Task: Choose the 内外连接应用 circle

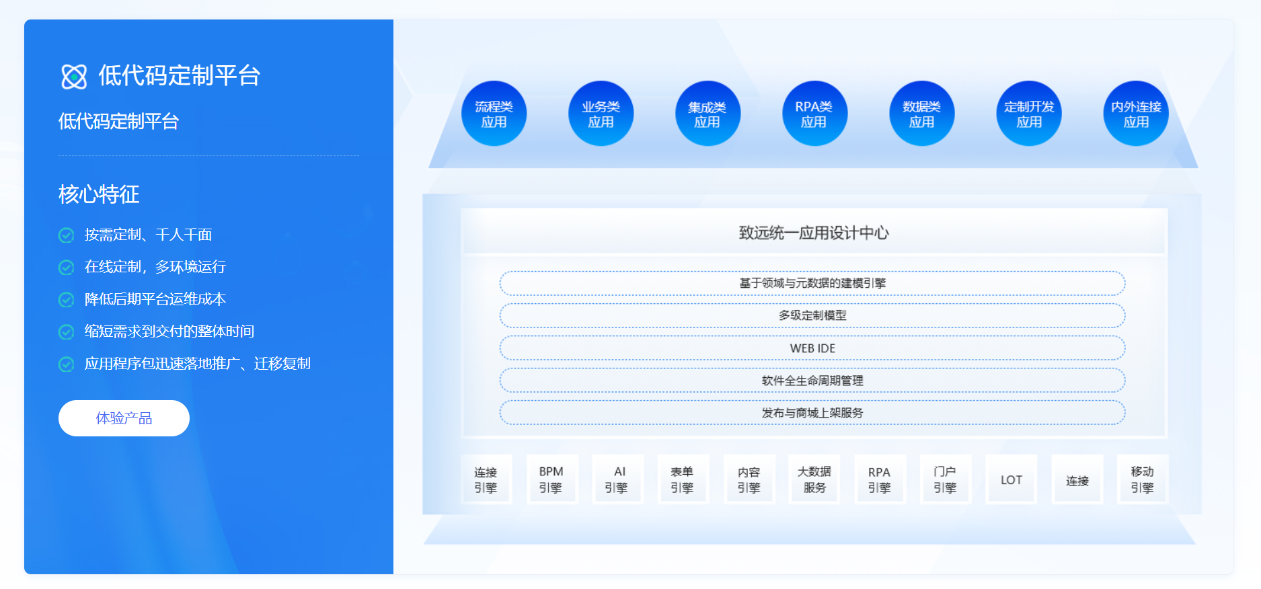Action: pyautogui.click(x=1136, y=114)
